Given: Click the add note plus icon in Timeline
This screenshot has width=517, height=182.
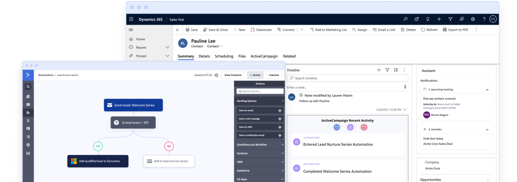Looking at the screenshot, I should click(x=379, y=70).
